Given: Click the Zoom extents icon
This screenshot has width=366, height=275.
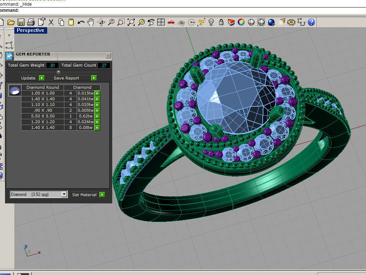Looking at the screenshot, I should tap(131, 22).
